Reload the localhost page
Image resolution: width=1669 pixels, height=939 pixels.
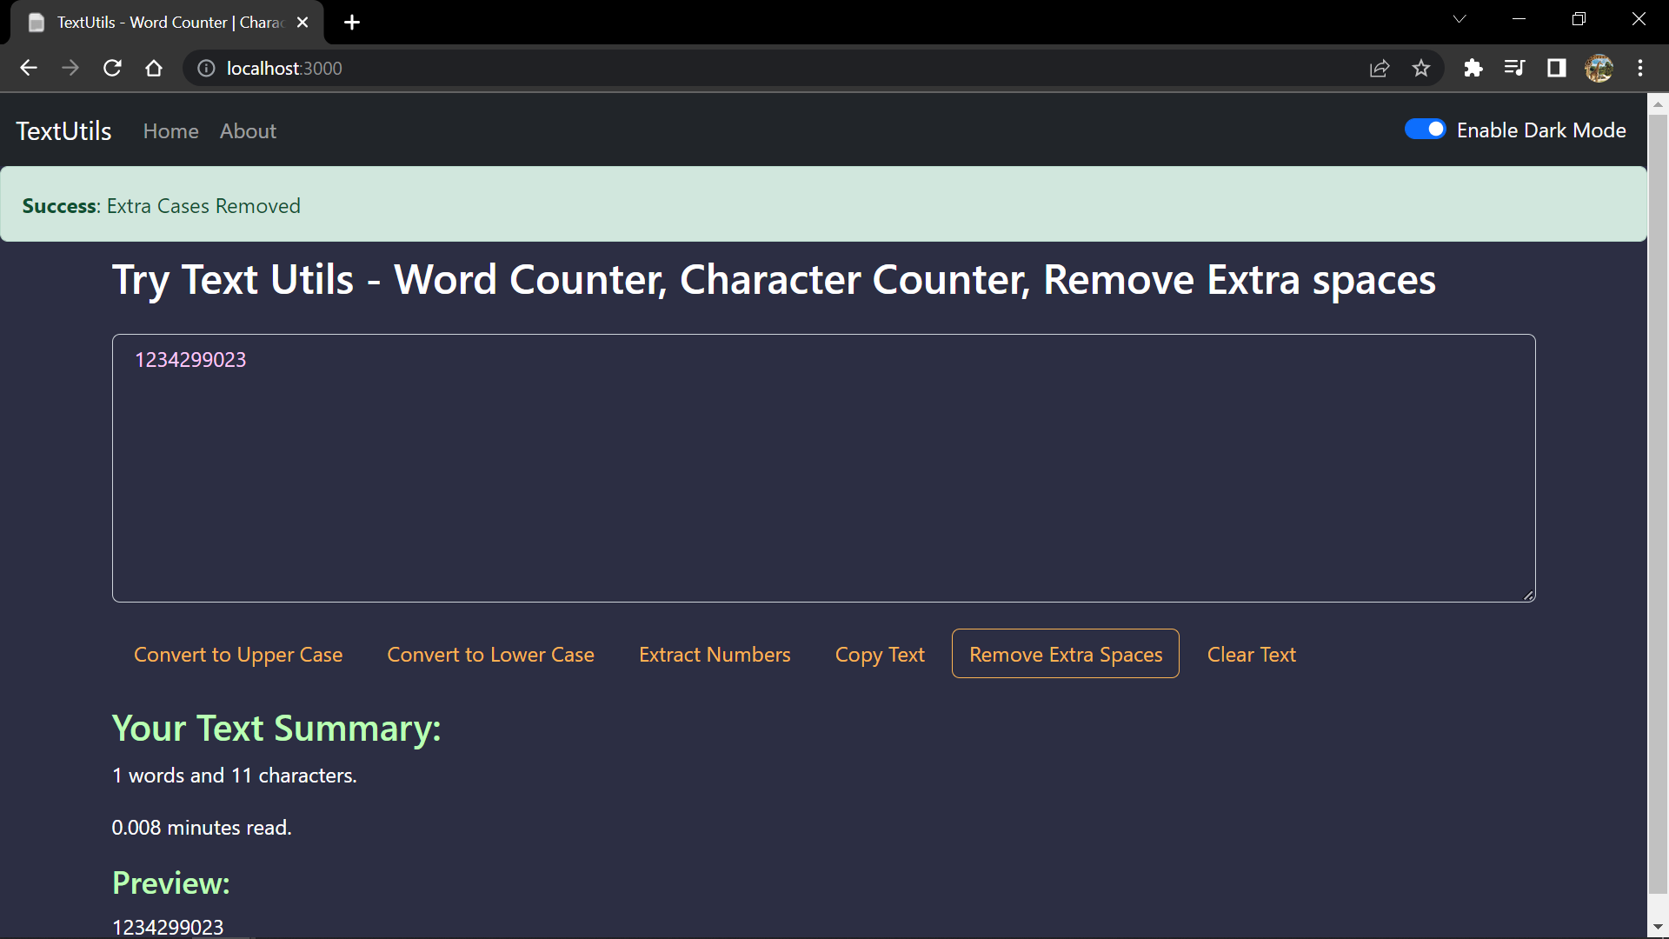coord(112,68)
